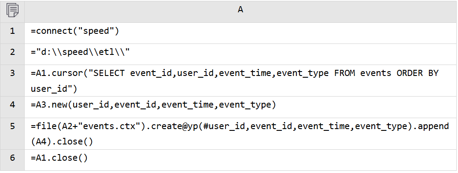458x173 pixels.
Task: Click the document icon in the grid corner
Action: coord(12,11)
